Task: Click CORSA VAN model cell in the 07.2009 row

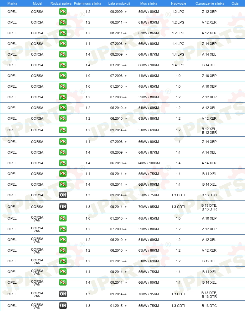Action: (x=37, y=230)
